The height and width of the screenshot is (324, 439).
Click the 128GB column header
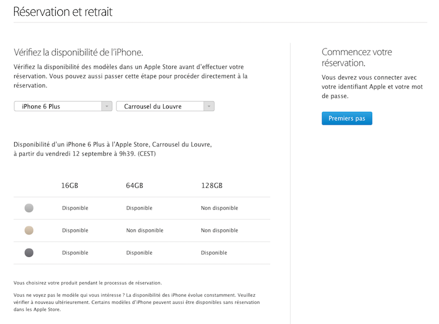coord(211,185)
